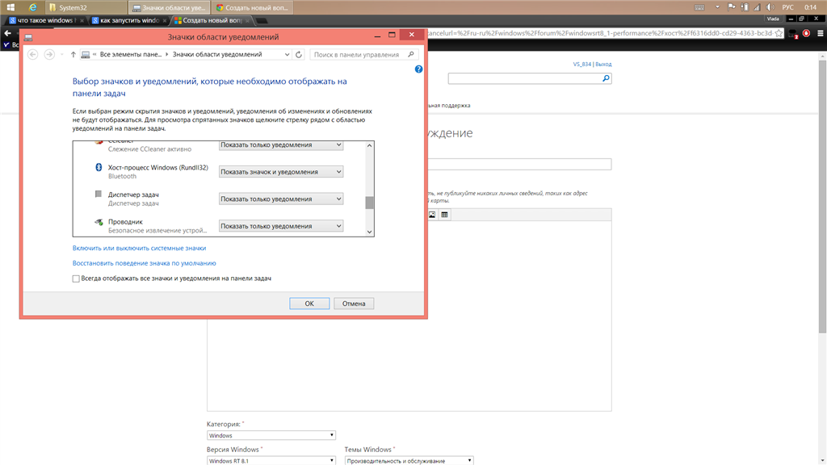Click the Выход sign-out link
This screenshot has width=827, height=465.
point(603,65)
